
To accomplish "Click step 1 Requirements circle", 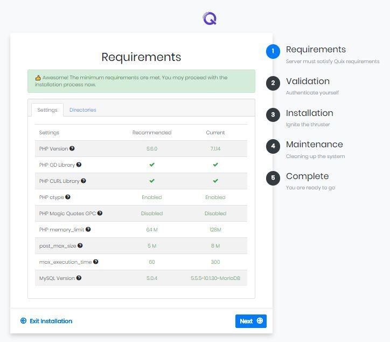I will [273, 51].
